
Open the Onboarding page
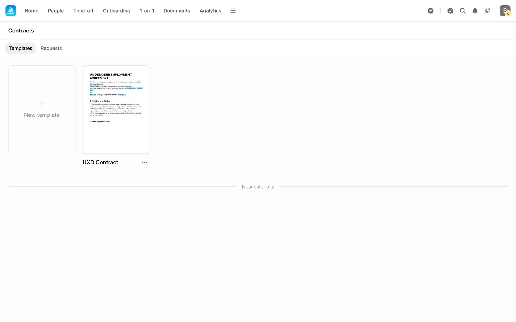[x=116, y=11]
